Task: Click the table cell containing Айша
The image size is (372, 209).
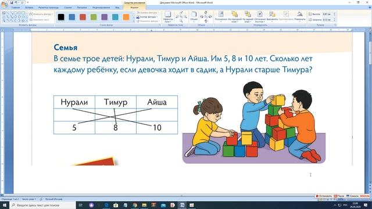Action: (157, 102)
